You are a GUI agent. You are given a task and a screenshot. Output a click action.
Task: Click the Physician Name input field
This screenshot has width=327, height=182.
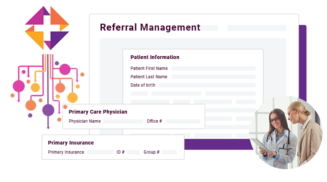[123, 121]
